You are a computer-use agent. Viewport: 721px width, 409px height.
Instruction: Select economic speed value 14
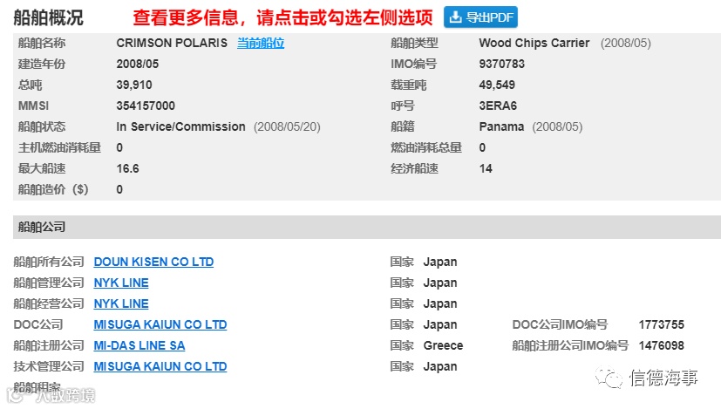pyautogui.click(x=485, y=168)
